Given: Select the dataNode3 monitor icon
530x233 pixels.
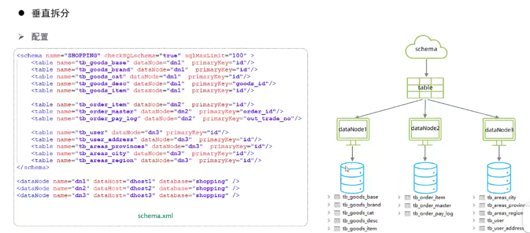Looking at the screenshot, I should point(498,129).
